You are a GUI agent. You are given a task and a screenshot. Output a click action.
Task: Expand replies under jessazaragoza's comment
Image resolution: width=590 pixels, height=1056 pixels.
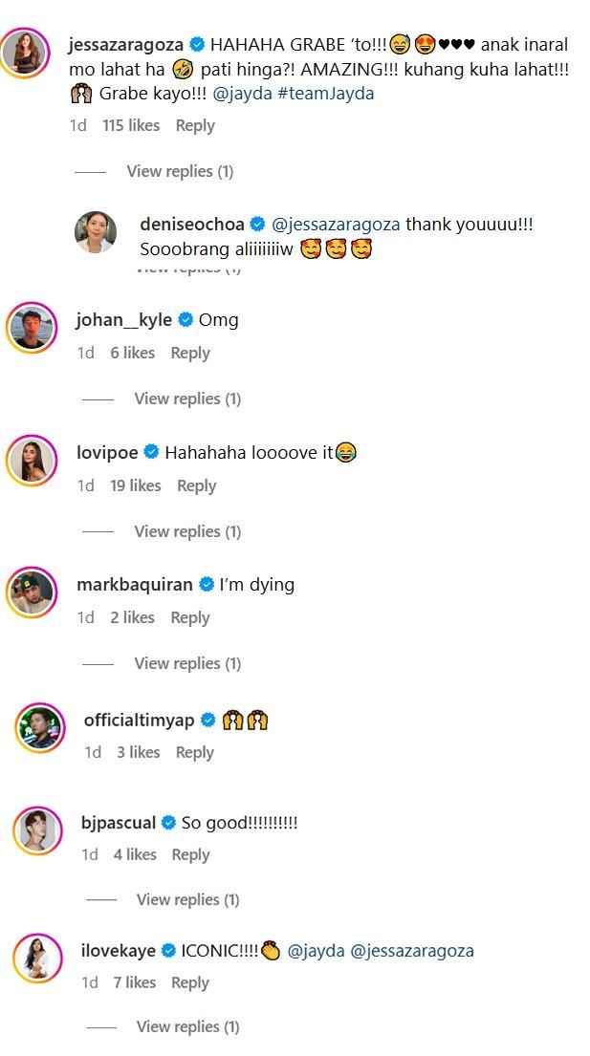(x=180, y=171)
